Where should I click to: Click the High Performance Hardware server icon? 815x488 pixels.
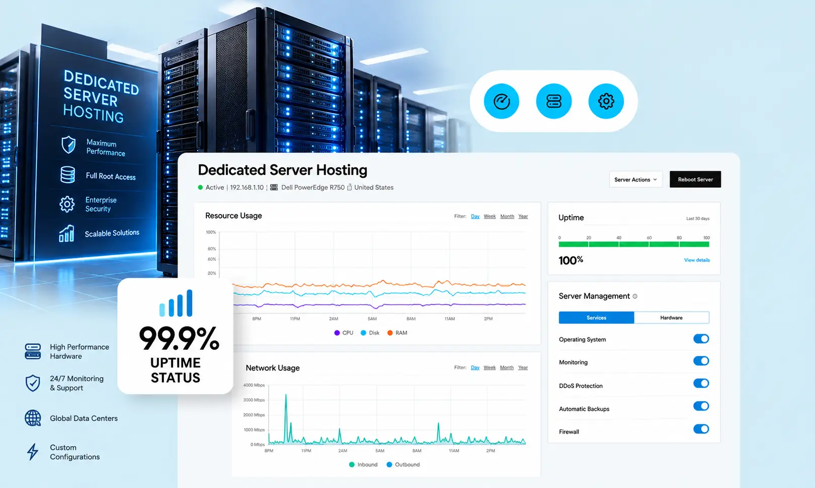33,351
